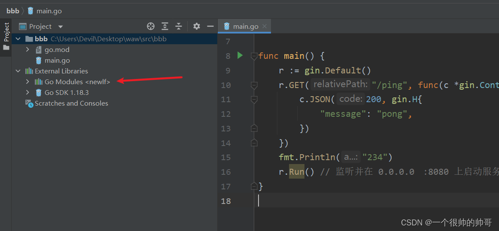The image size is (499, 231).
Task: Click the highlighted Run method on line 16
Action: pos(297,172)
